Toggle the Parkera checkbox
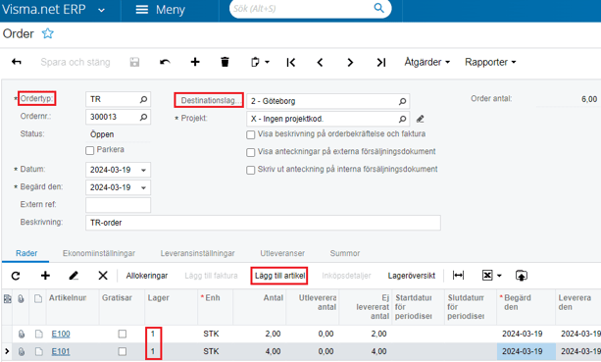Image resolution: width=601 pixels, height=362 pixels. [x=89, y=150]
